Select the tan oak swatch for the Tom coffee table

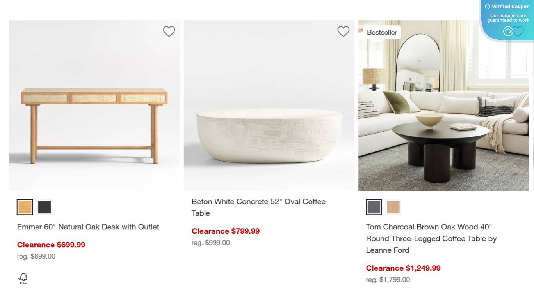pos(393,208)
